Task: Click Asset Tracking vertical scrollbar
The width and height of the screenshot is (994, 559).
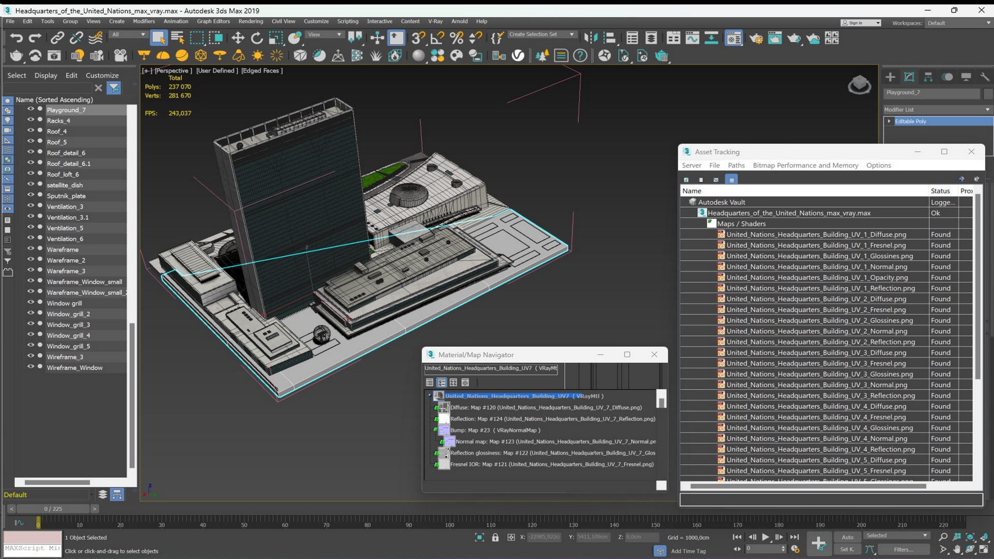Action: [x=977, y=287]
